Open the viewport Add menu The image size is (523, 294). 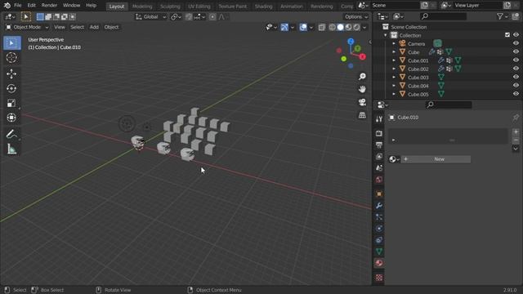tap(94, 27)
